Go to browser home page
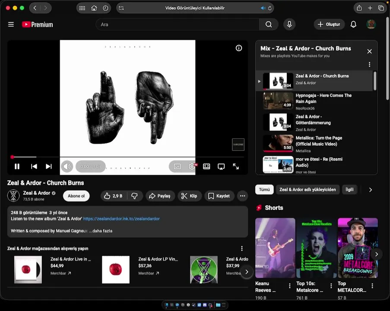Screen dimensions: 390x311 point(94,8)
